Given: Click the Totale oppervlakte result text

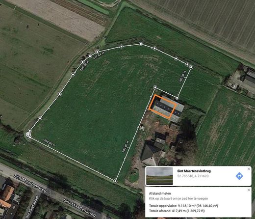Looking at the screenshot, I should pos(183,206).
